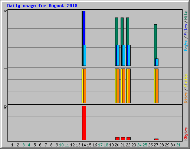Click green weekend day label '4'

pyautogui.click(x=29, y=145)
